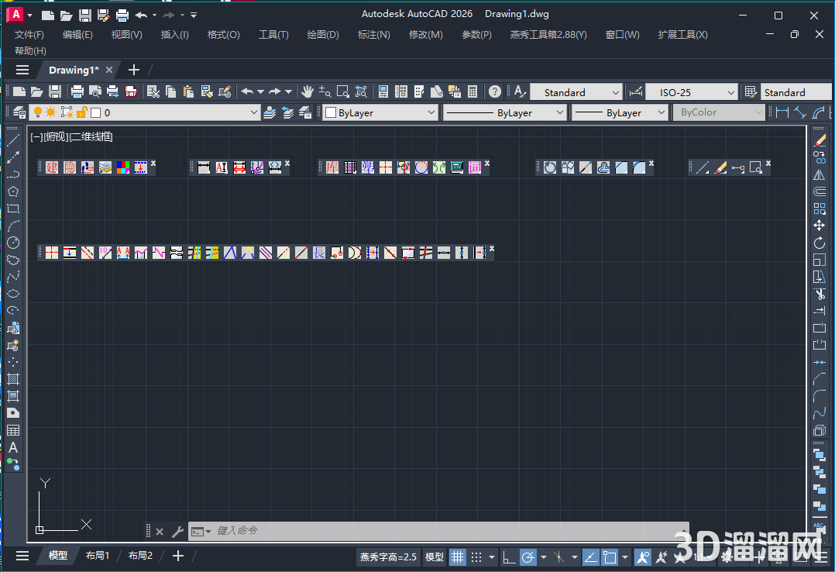Viewport: 835px width, 572px height.
Task: Toggle ortho mode in status bar
Action: coord(508,556)
